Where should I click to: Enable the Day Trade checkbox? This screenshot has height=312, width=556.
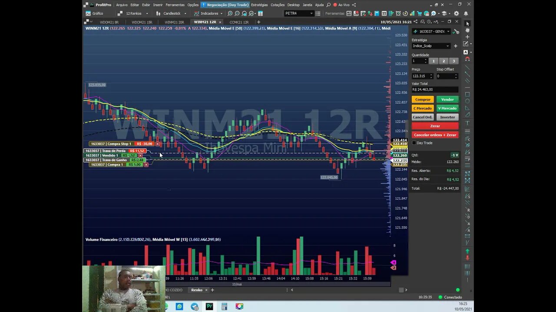coord(414,143)
